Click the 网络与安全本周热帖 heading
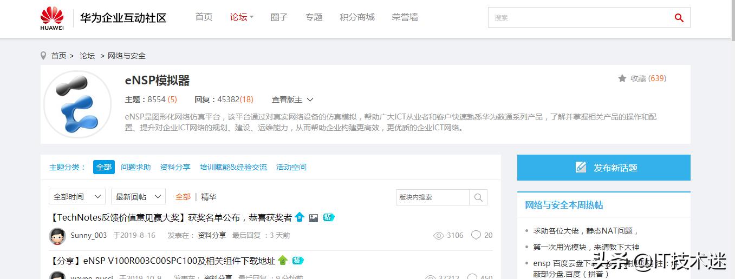 (564, 205)
